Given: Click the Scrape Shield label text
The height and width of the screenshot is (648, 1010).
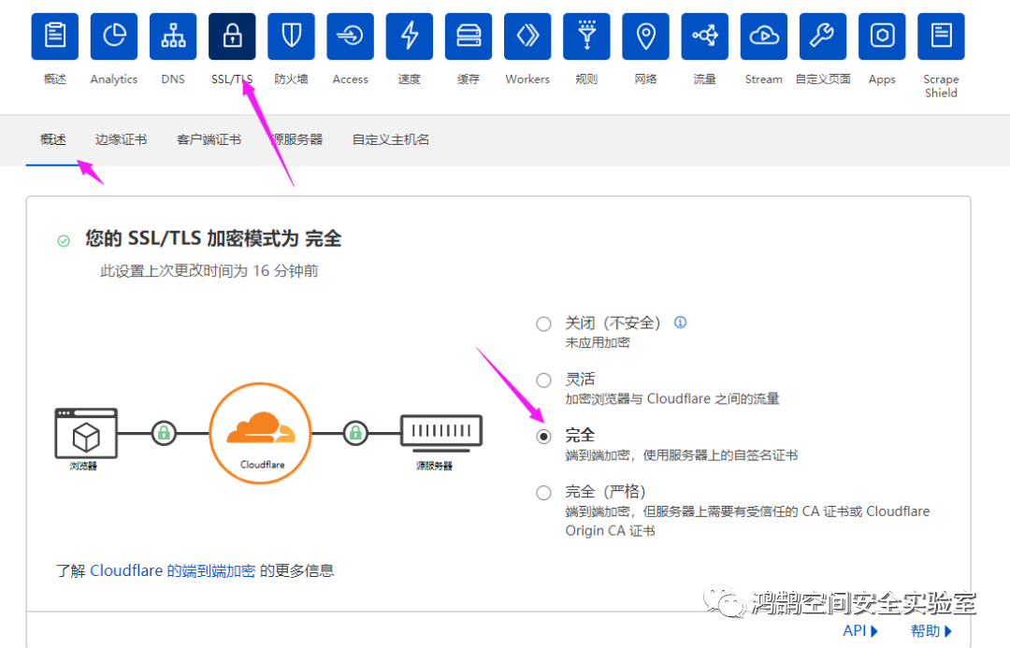Looking at the screenshot, I should [x=941, y=86].
